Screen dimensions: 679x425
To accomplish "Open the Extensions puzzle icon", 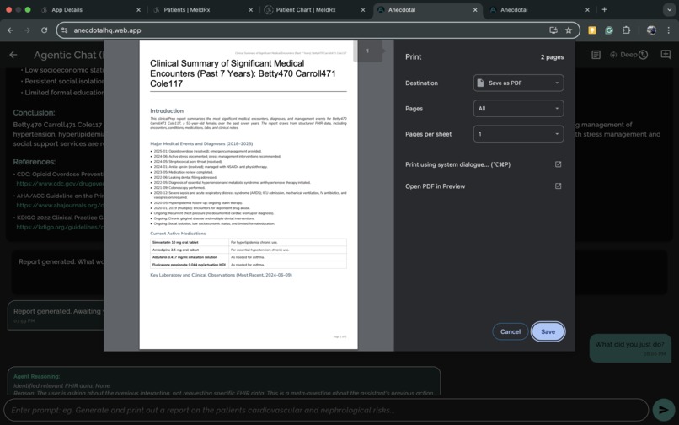I will pos(626,30).
